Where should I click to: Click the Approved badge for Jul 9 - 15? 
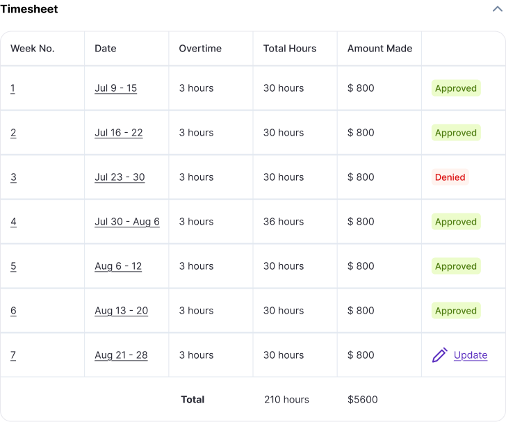pyautogui.click(x=456, y=88)
